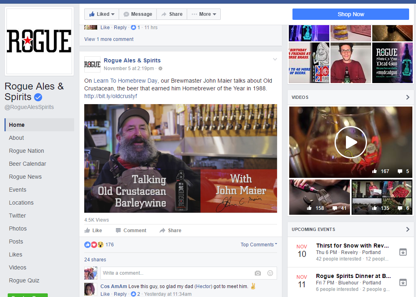Click the verified badge next to page name
416x297 pixels.
click(38, 97)
